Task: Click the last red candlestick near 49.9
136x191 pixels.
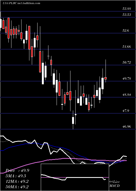Action: click(x=106, y=78)
